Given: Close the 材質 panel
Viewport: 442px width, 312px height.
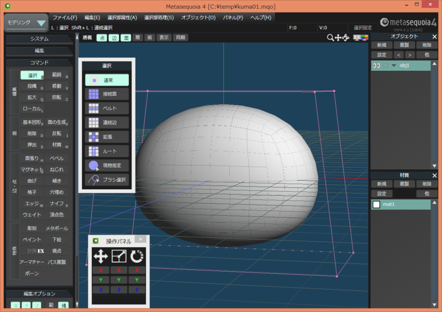Looking at the screenshot, I should [434, 175].
